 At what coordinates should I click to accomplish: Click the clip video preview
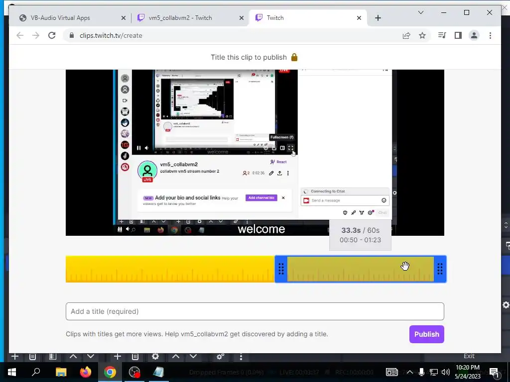255,152
